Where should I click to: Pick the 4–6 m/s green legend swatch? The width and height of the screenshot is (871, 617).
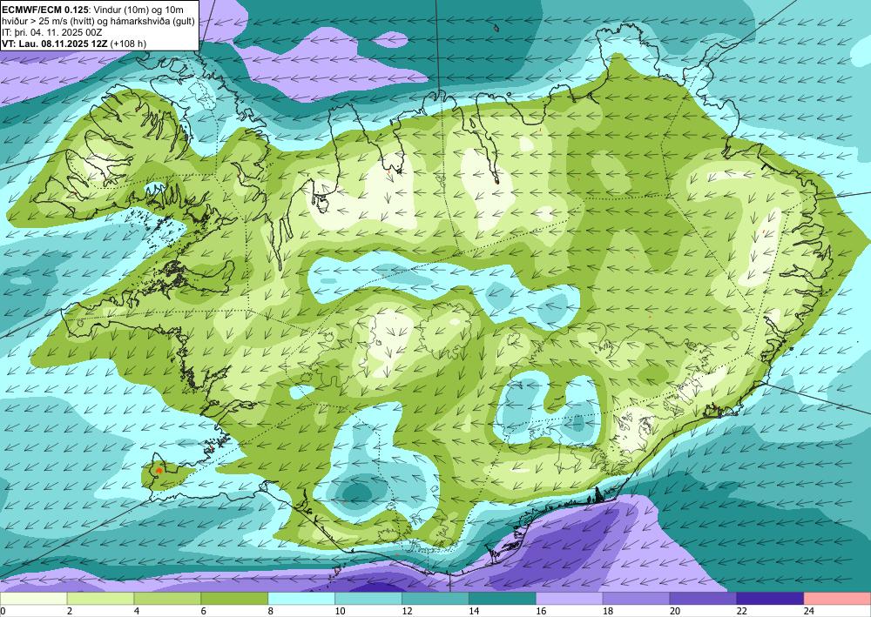click(168, 599)
